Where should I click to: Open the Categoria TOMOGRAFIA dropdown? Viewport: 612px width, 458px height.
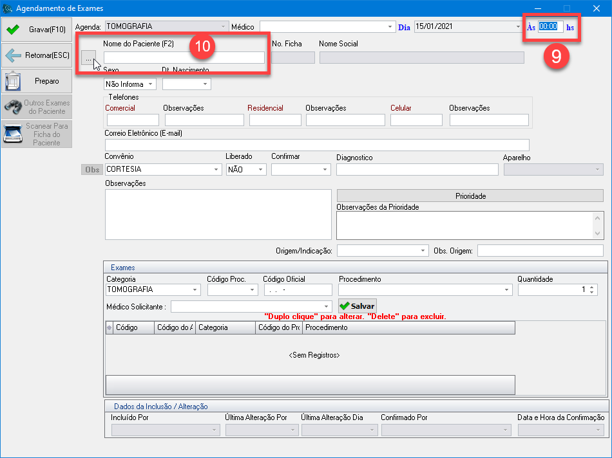(x=195, y=290)
